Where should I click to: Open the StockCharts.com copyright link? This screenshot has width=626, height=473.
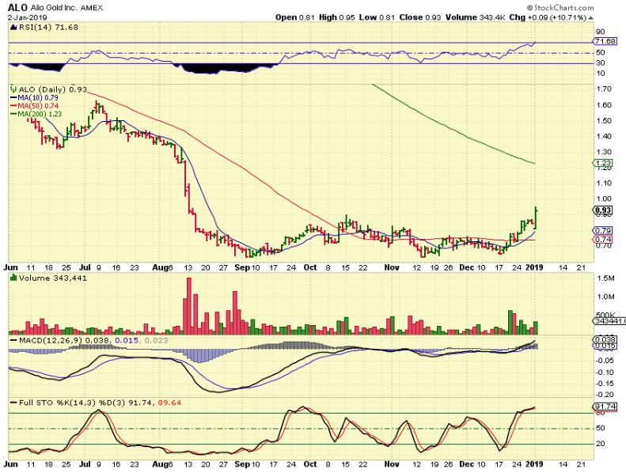click(x=560, y=8)
